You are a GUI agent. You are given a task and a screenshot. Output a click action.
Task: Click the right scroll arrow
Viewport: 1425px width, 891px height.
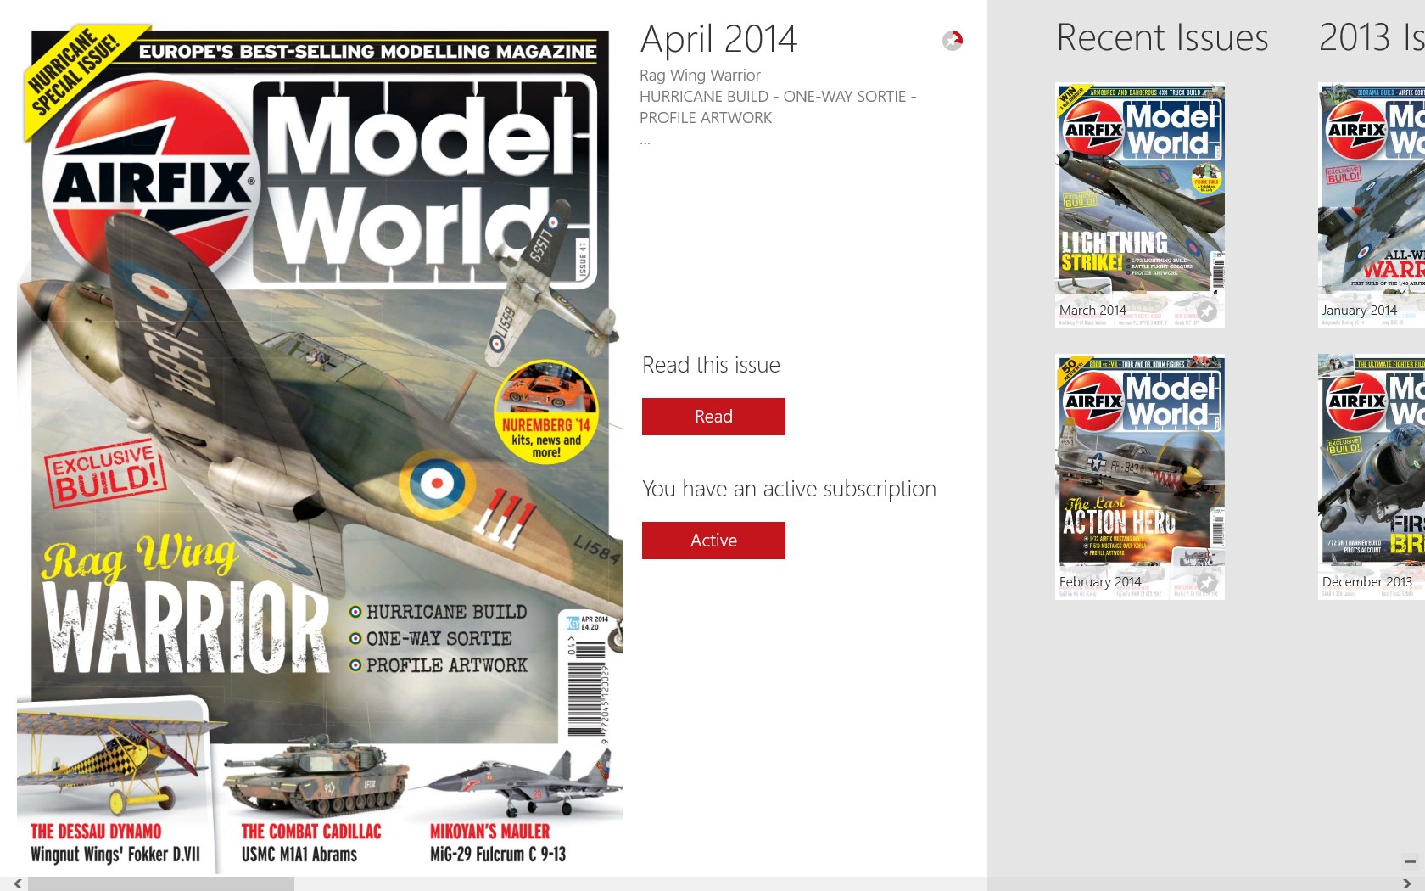pos(1407,883)
